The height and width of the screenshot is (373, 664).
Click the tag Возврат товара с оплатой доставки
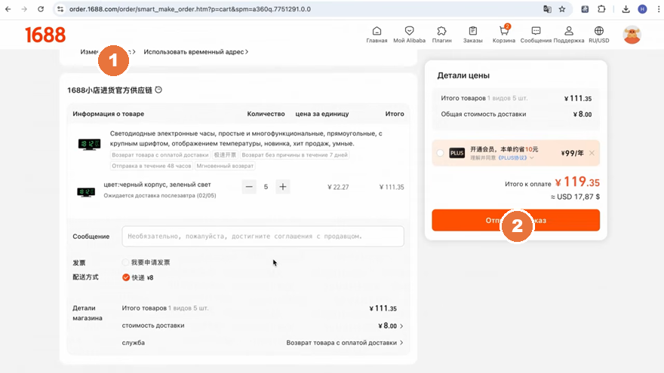pos(160,154)
